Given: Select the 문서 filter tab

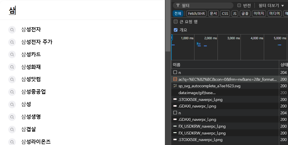Looking at the screenshot, I should (x=214, y=13).
